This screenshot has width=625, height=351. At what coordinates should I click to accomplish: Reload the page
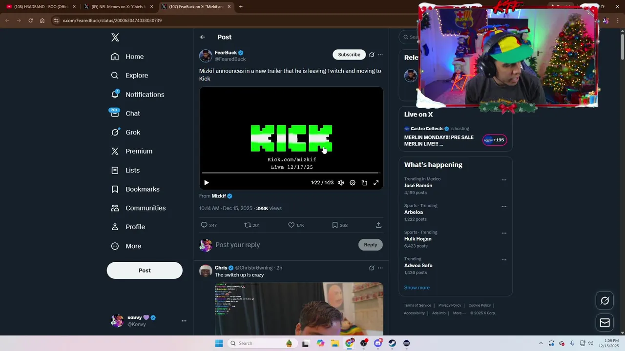(30, 20)
